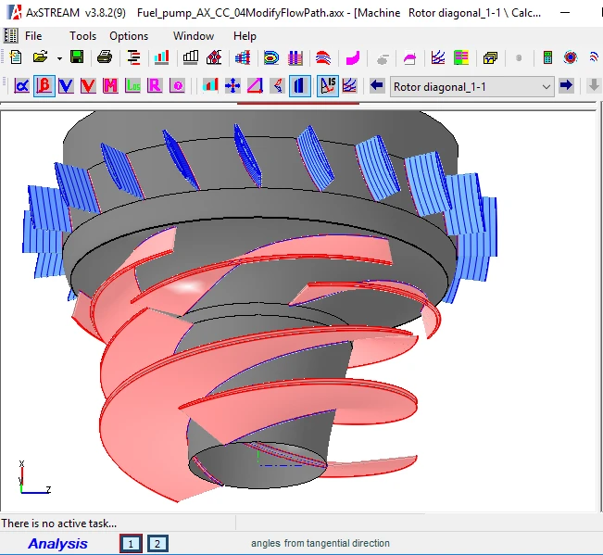Toggle the IS diagram button
Image resolution: width=603 pixels, height=555 pixels.
pyautogui.click(x=326, y=86)
